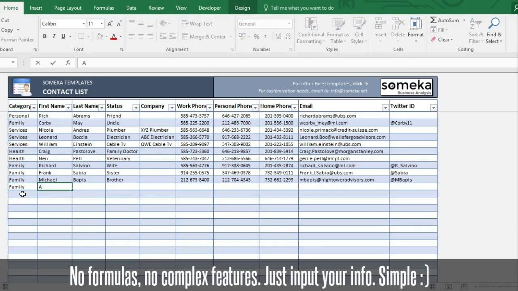
Task: Open Fill options
Action: click(x=439, y=30)
